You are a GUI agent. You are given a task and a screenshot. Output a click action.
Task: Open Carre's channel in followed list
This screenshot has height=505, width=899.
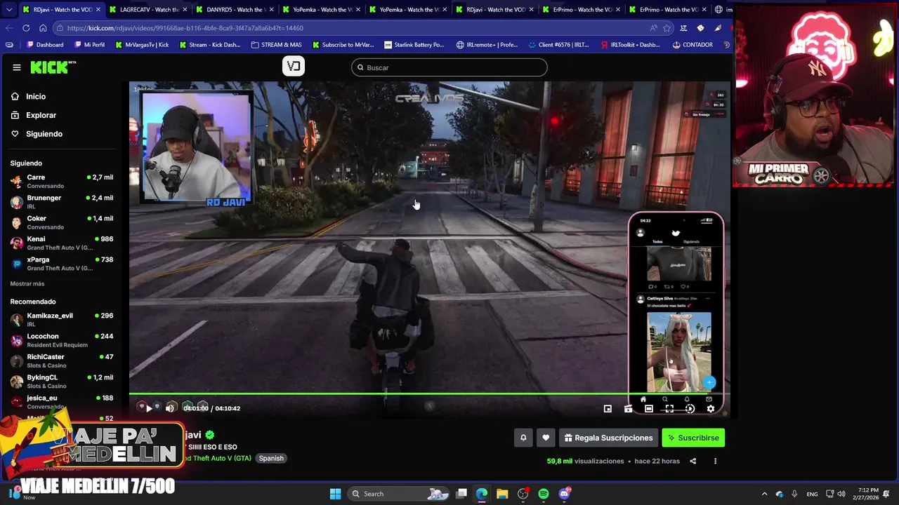pos(61,181)
